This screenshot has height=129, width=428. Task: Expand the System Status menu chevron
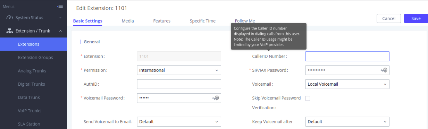click(x=60, y=17)
